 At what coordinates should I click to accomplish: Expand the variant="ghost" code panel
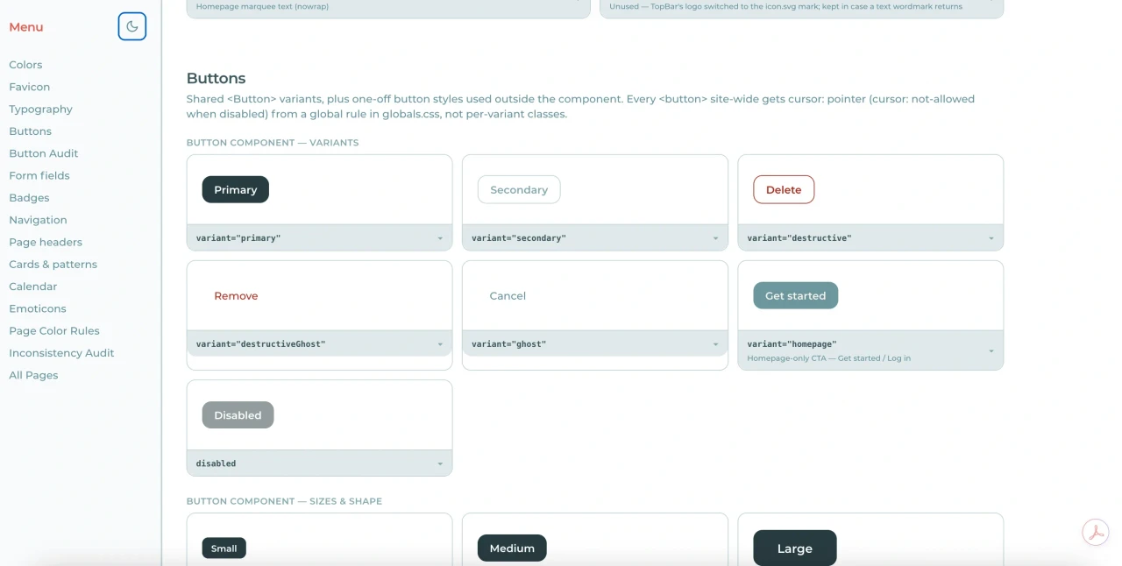595,344
